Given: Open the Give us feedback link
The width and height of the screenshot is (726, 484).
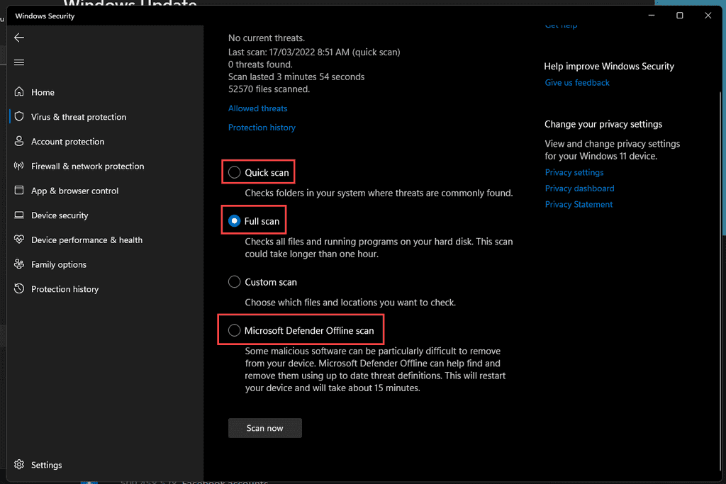Looking at the screenshot, I should pyautogui.click(x=576, y=83).
